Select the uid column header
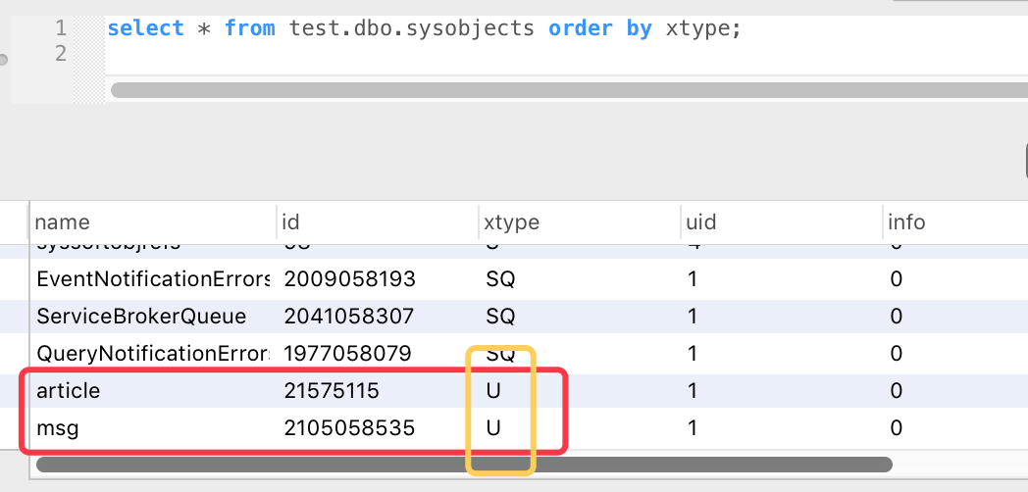The height and width of the screenshot is (492, 1028). pos(701,222)
